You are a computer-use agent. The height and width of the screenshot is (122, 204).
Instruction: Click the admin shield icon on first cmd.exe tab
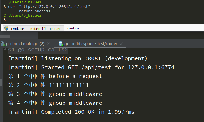point(6,28)
